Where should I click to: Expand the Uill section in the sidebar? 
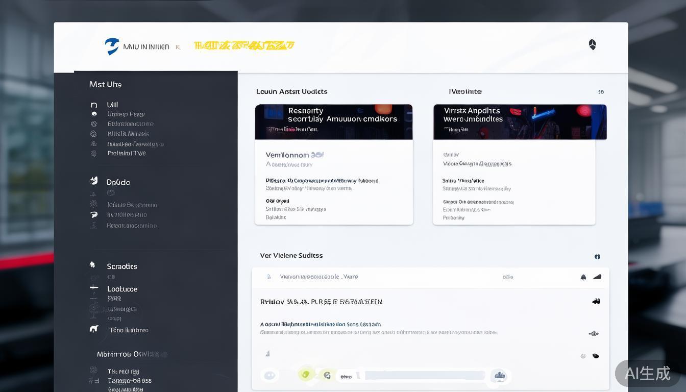click(112, 105)
